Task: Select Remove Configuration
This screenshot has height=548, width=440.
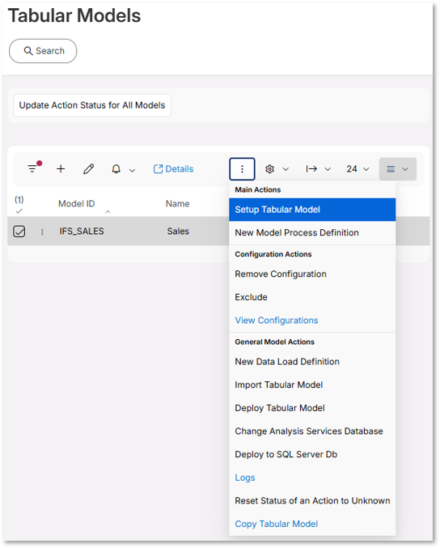Action: point(312,274)
